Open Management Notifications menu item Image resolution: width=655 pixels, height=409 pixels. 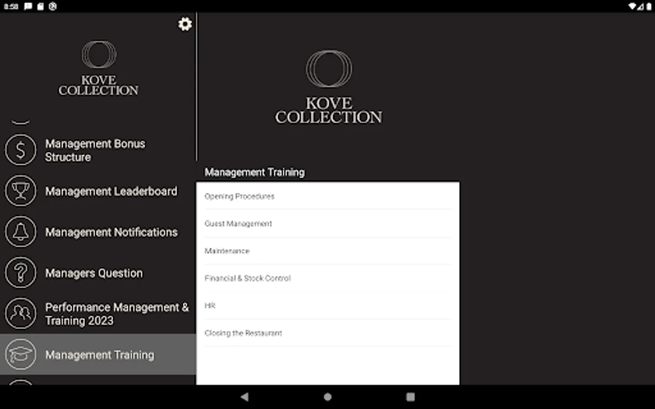click(98, 232)
